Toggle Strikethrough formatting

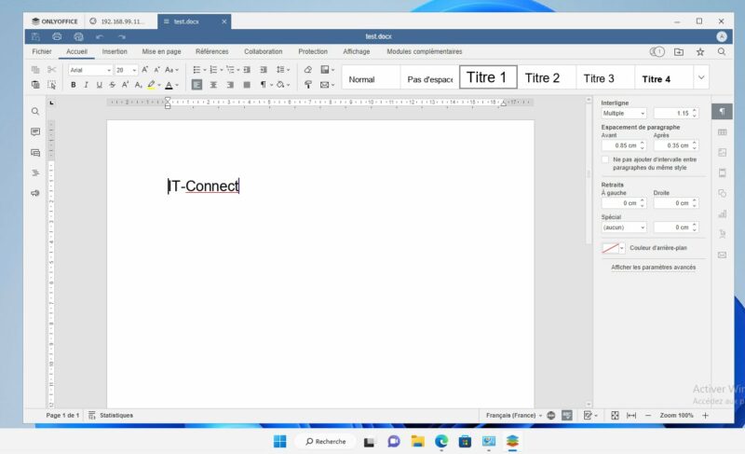112,85
